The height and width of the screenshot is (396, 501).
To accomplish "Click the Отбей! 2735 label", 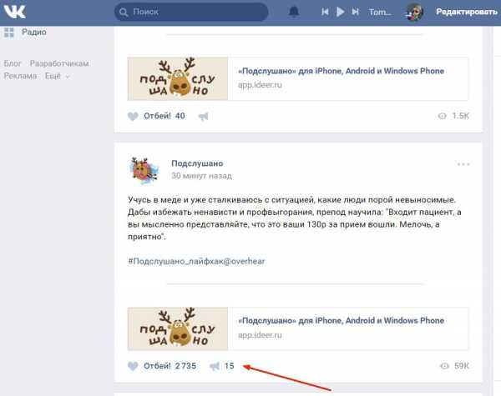I will [x=170, y=366].
